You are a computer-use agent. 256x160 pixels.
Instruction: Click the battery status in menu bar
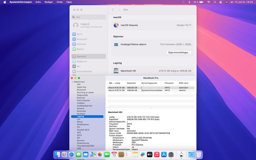(x=198, y=2)
